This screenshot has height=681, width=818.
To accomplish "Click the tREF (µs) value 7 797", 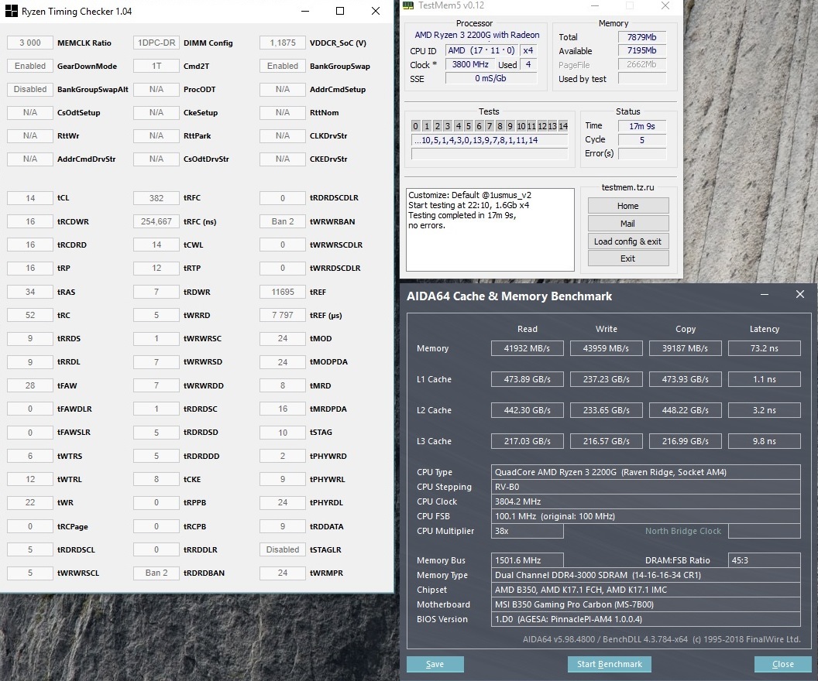I will tap(283, 315).
